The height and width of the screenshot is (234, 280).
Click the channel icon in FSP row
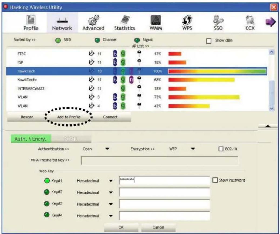[92, 62]
